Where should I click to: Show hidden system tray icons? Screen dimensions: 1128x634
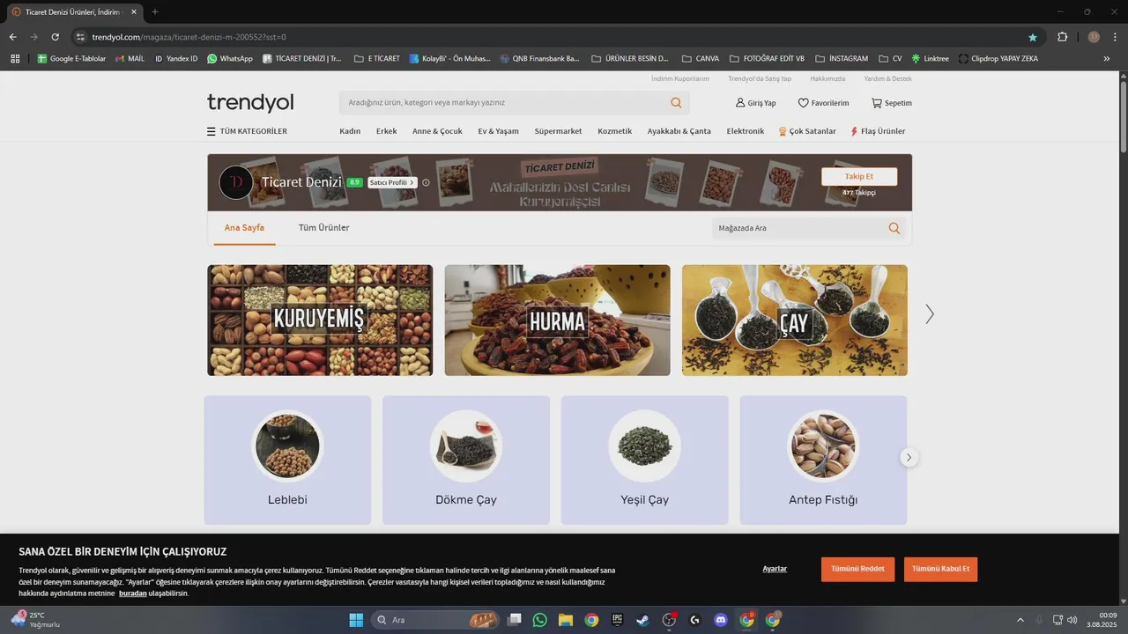tap(1020, 620)
